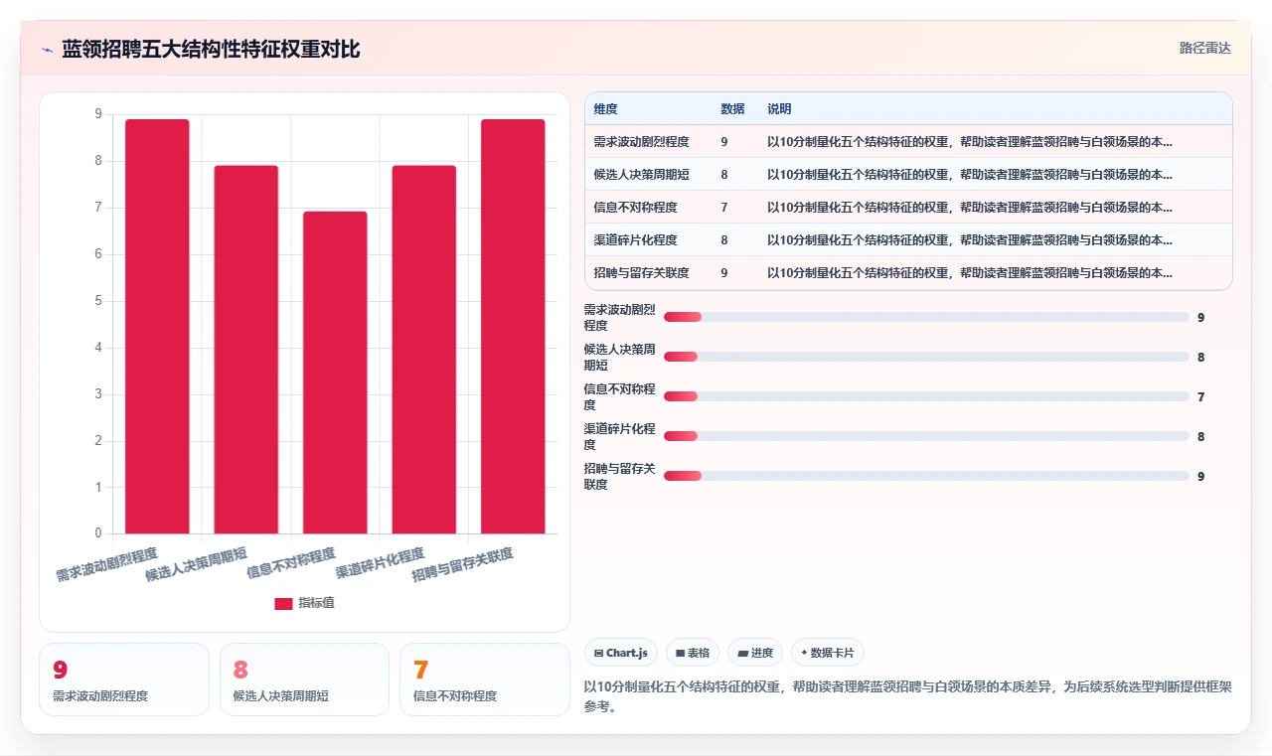
Task: Click the title 蓝领招聘五大结构性特征权重对比
Action: [x=211, y=50]
